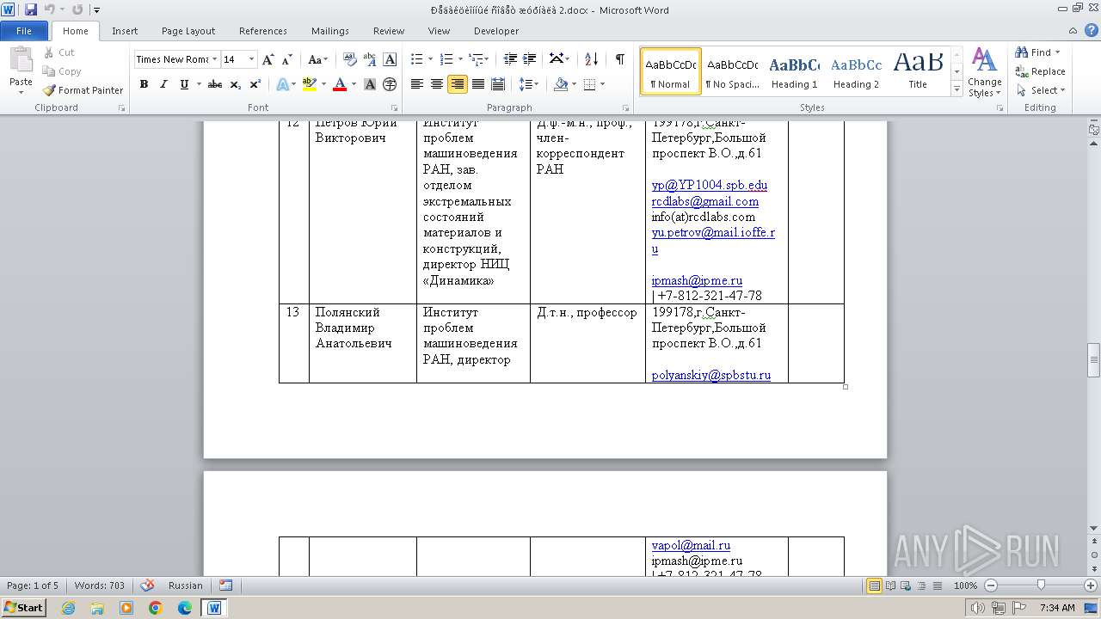Expand the Styles gallery more arrow
This screenshot has height=619, width=1101.
click(x=956, y=89)
